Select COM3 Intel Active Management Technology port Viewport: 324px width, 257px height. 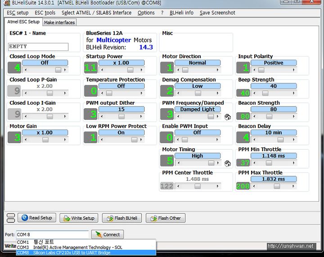click(86, 247)
